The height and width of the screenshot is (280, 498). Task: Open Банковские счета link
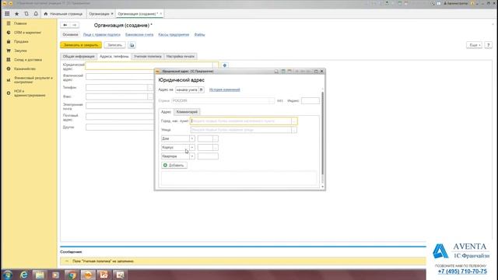click(139, 34)
